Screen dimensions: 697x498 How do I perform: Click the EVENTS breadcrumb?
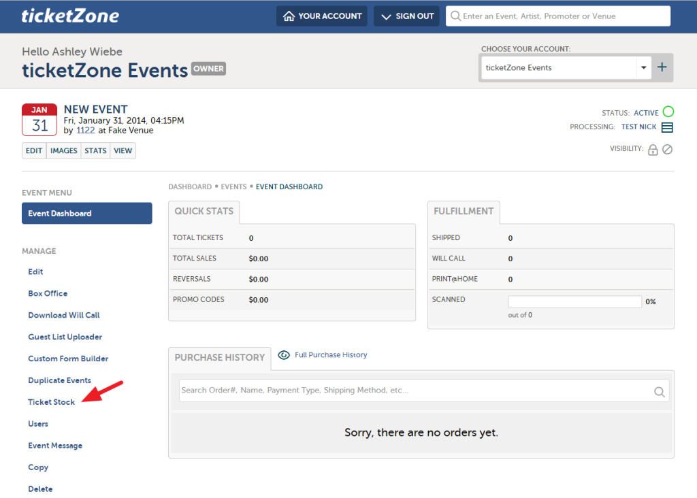(x=233, y=186)
